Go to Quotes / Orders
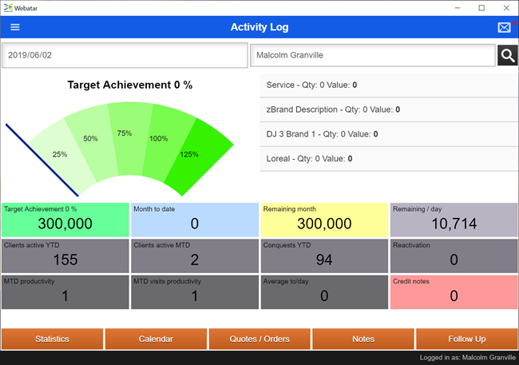Screen dimensions: 519x365 point(259,339)
